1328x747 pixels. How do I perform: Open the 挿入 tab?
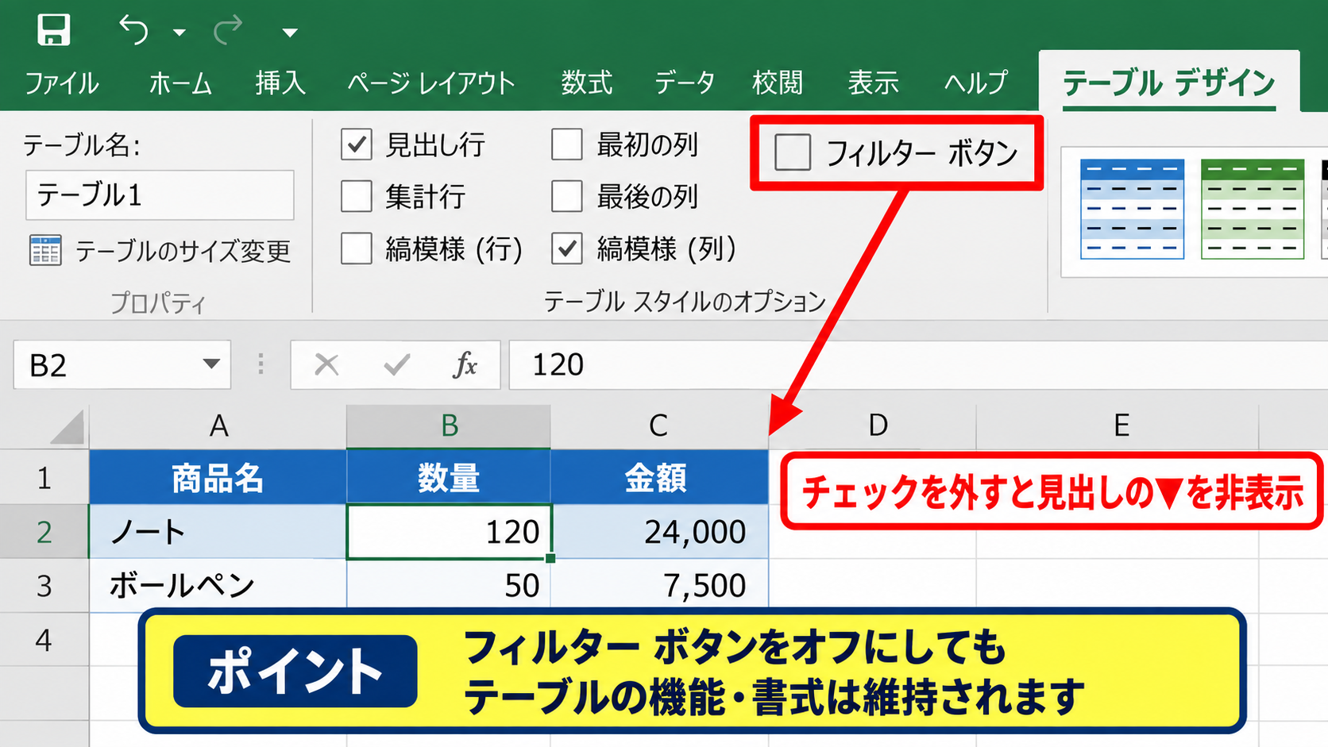[x=280, y=83]
